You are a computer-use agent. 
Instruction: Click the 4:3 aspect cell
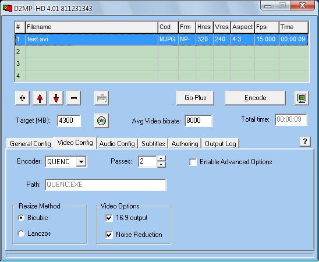click(x=243, y=39)
